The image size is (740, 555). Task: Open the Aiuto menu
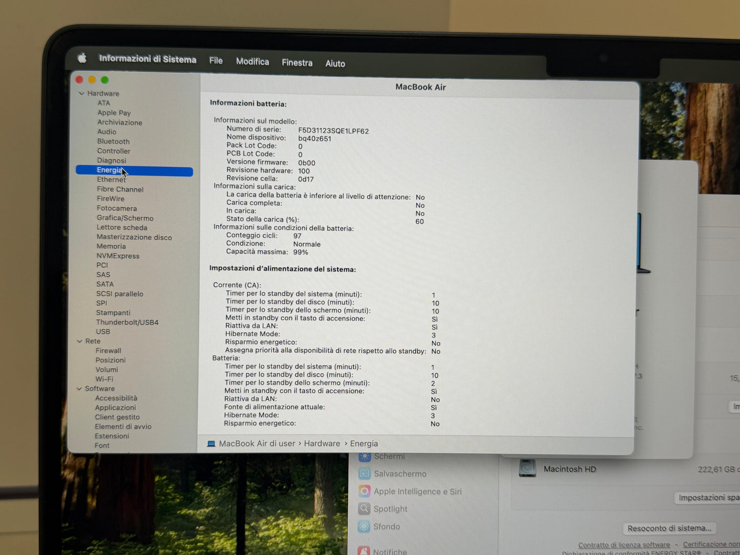335,63
